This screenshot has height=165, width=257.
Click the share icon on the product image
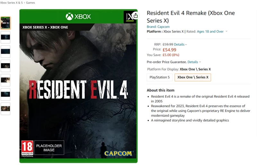point(136,16)
